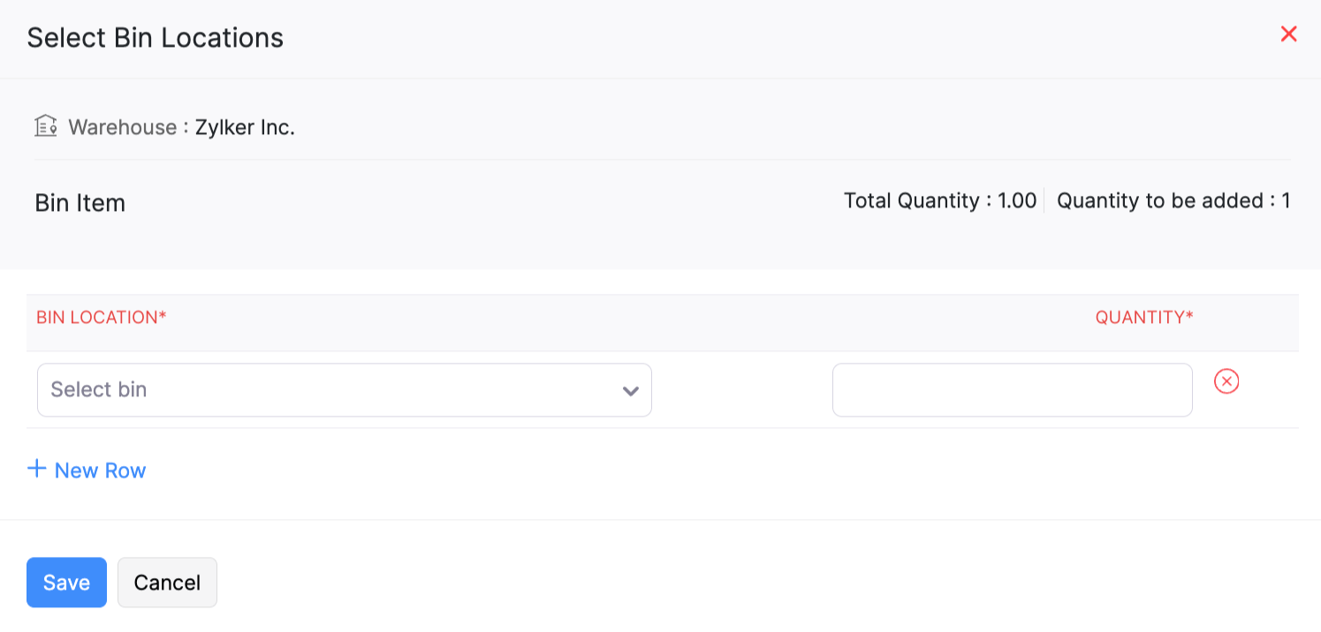Viewport: 1321px width, 632px height.
Task: Add a new bin row
Action: click(x=87, y=470)
